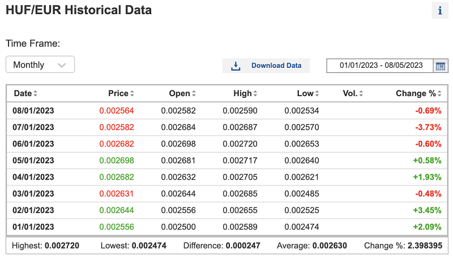Sort table by Date column arrows
Image resolution: width=453 pixels, height=256 pixels.
35,94
